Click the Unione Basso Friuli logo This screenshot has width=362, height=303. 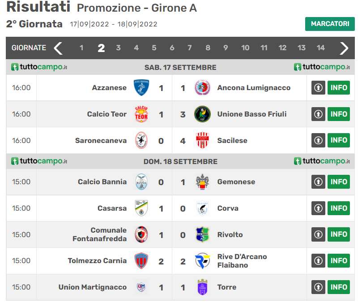pos(202,114)
